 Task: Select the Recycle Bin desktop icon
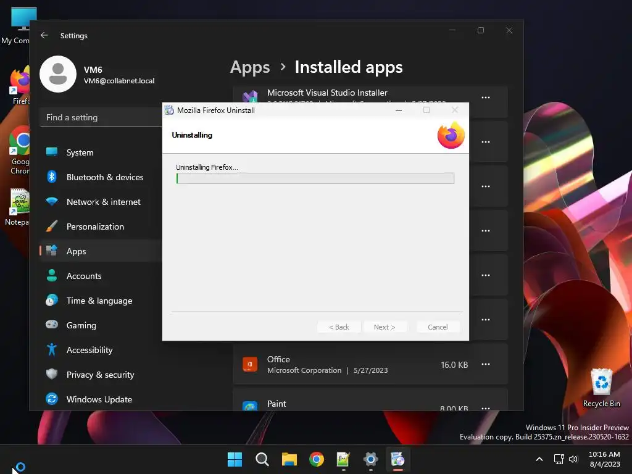point(602,388)
